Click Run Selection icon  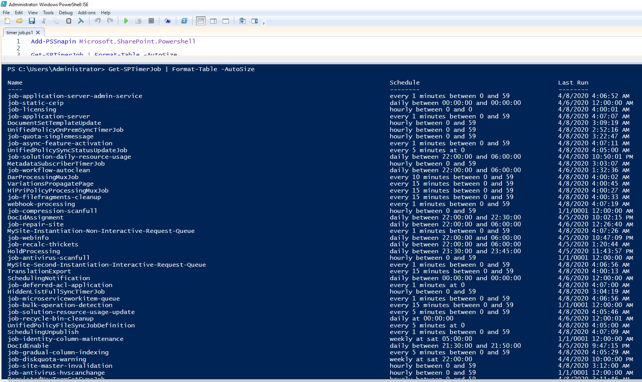pos(139,21)
